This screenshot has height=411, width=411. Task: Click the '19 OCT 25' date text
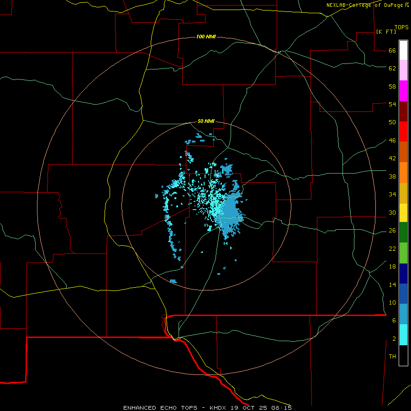click(x=250, y=408)
